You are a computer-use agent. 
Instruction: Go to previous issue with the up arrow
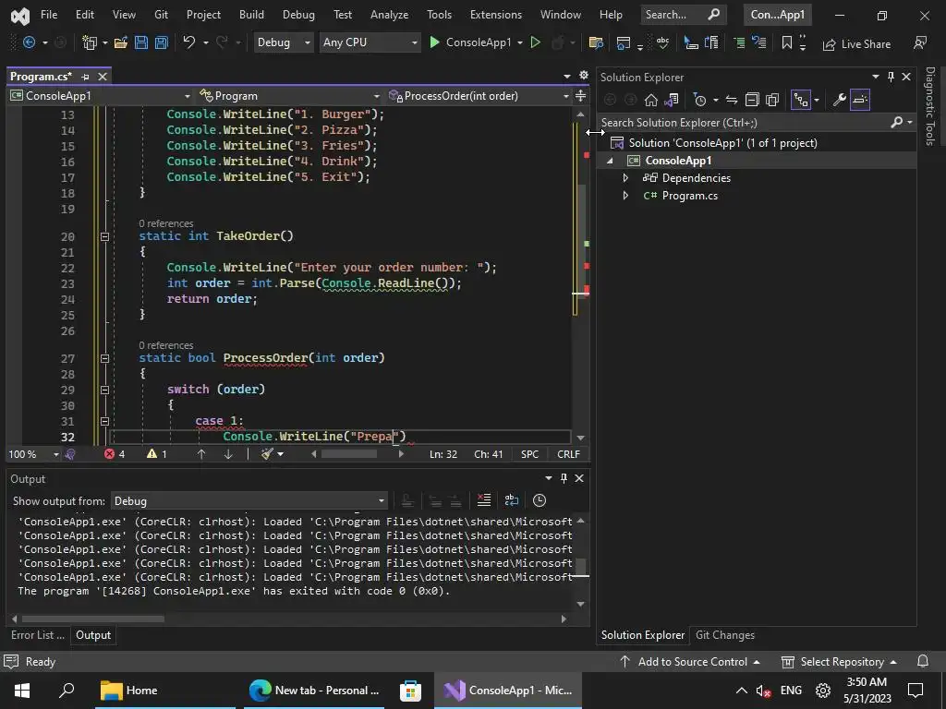(x=200, y=454)
